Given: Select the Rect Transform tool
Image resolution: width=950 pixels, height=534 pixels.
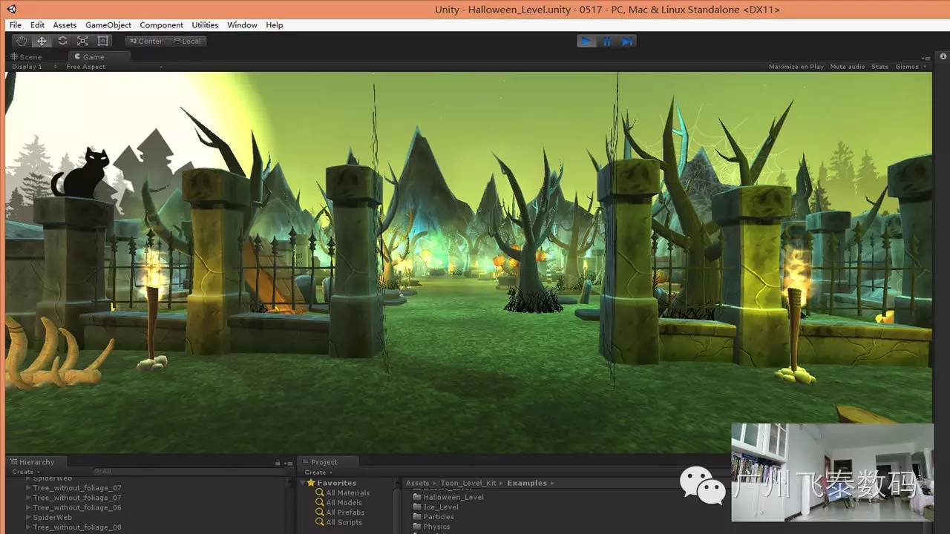Looking at the screenshot, I should [103, 42].
